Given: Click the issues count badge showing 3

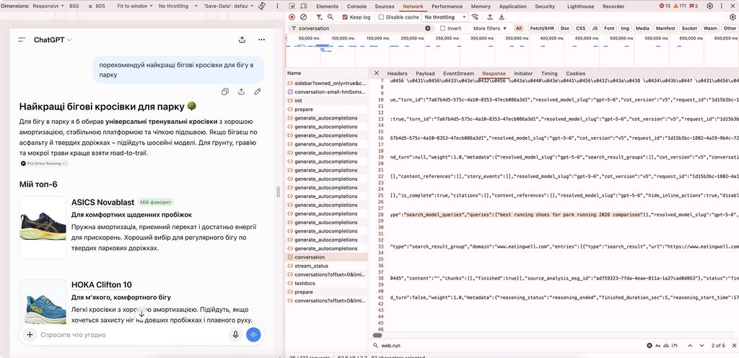Looking at the screenshot, I should click(694, 6).
